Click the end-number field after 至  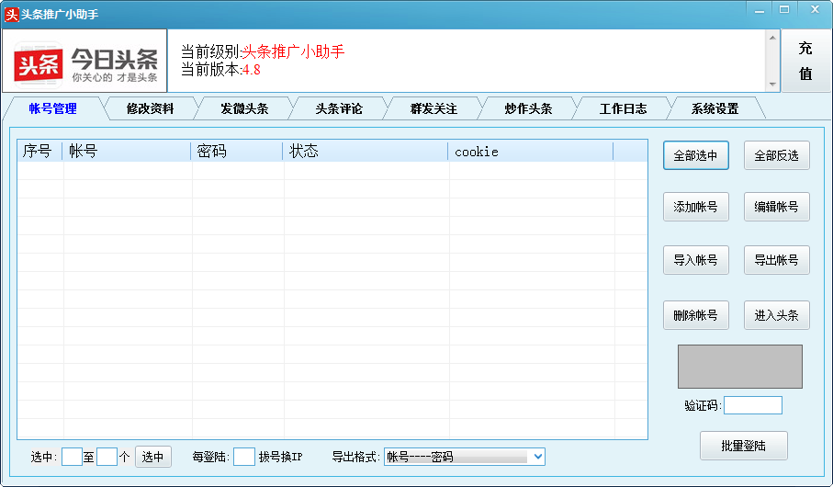[x=107, y=457]
